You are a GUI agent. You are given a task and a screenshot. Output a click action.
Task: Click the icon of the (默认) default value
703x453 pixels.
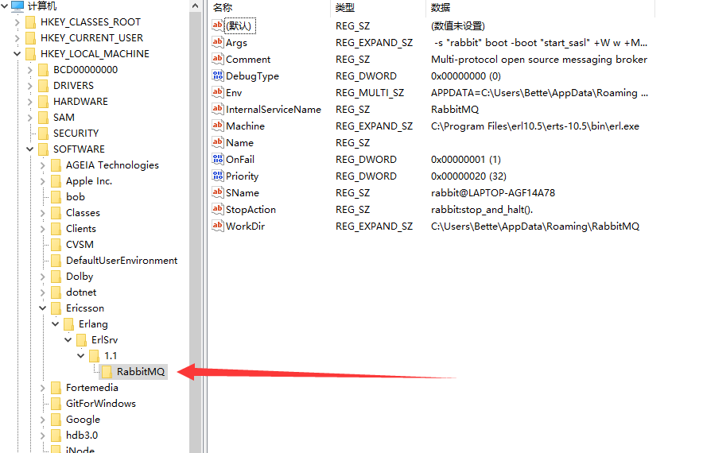[217, 25]
